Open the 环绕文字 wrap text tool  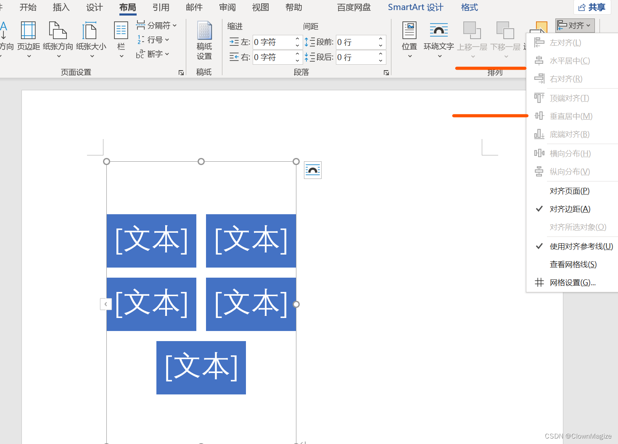click(438, 40)
